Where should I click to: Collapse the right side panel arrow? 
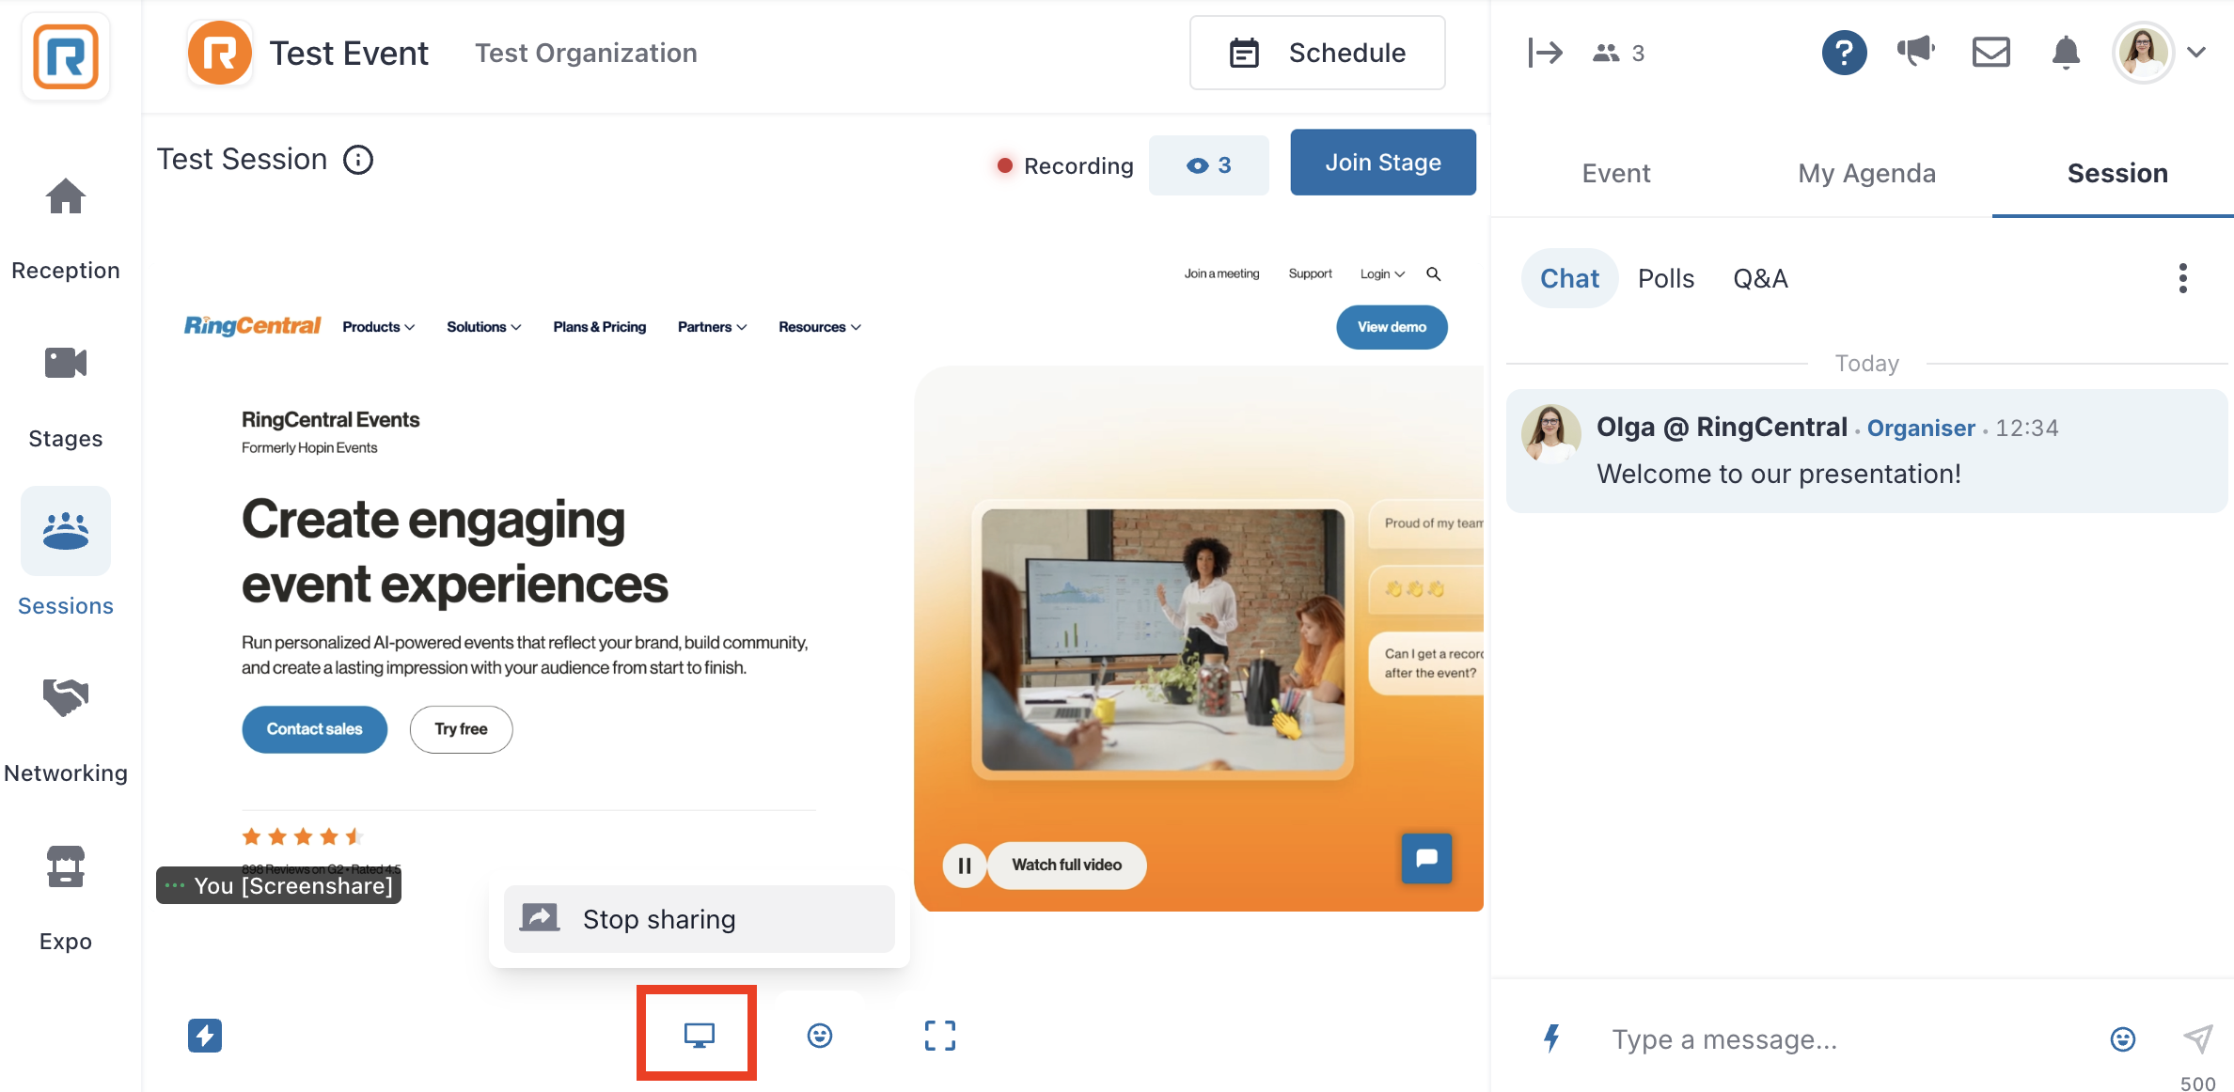pos(1545,53)
